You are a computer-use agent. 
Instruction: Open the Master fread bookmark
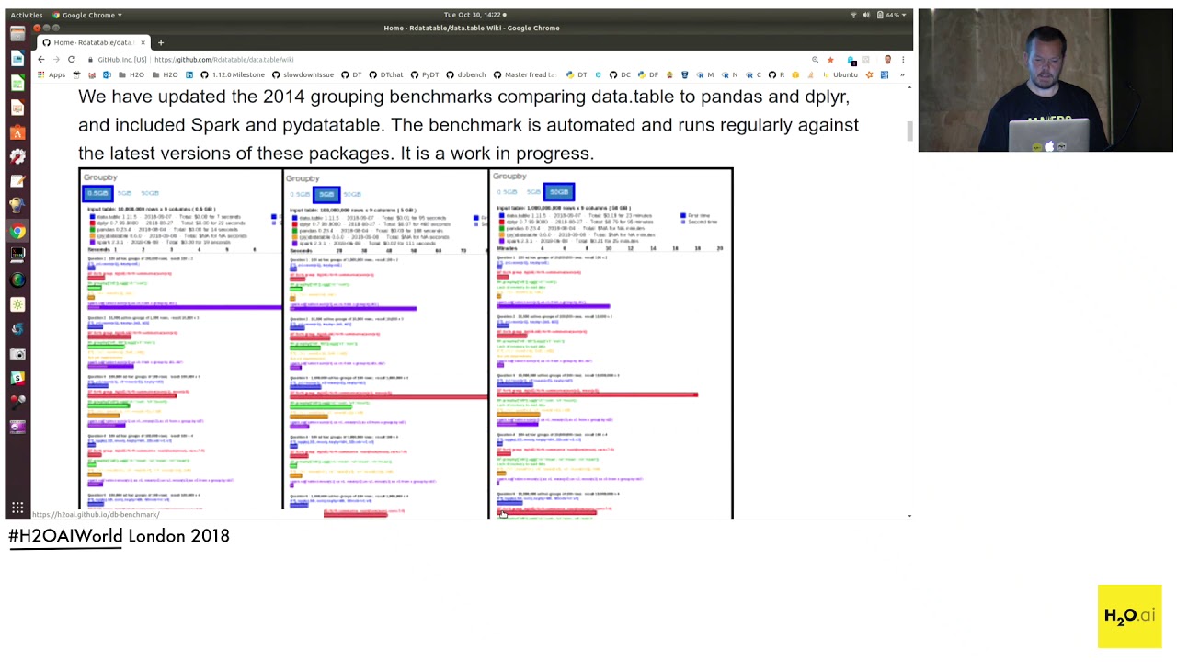tap(525, 74)
